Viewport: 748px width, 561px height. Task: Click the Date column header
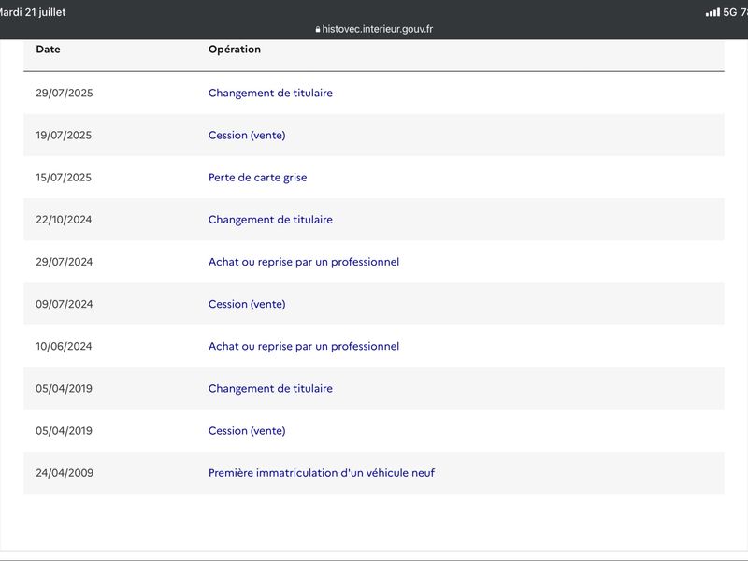49,50
